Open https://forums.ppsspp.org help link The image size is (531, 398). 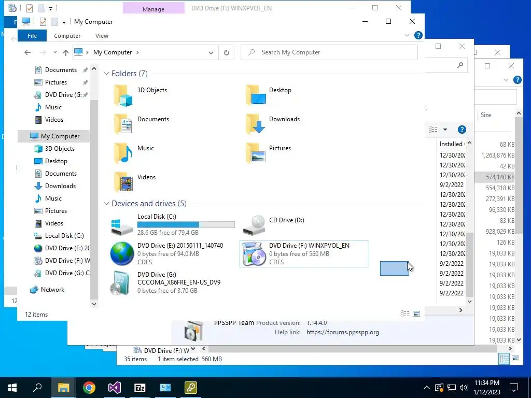point(343,332)
